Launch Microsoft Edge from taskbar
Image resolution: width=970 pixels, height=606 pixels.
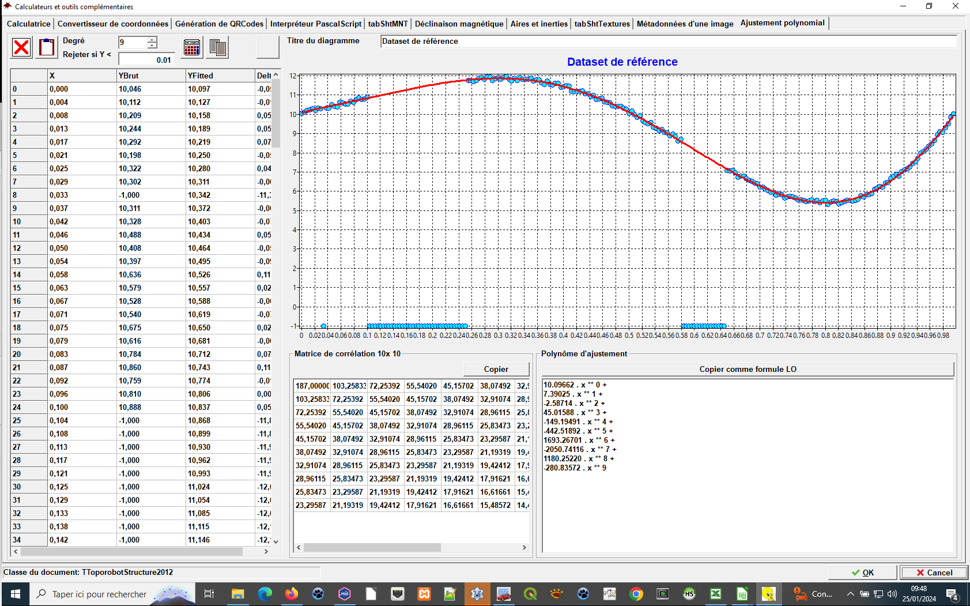[265, 594]
